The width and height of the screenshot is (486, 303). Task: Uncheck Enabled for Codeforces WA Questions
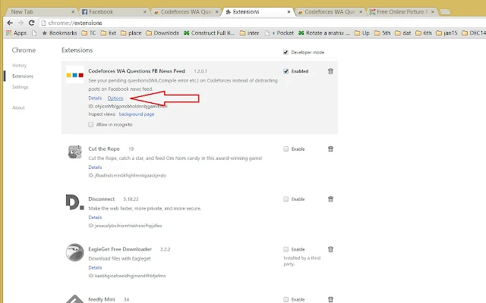[286, 71]
